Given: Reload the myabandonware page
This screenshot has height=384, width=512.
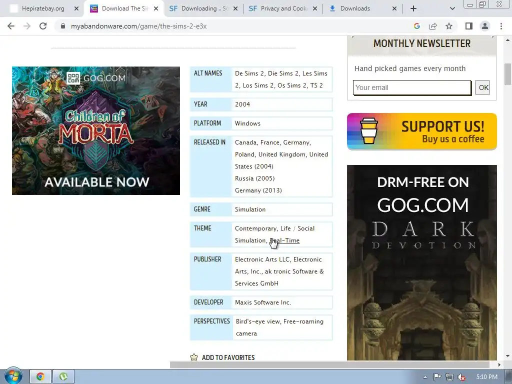Looking at the screenshot, I should (43, 26).
